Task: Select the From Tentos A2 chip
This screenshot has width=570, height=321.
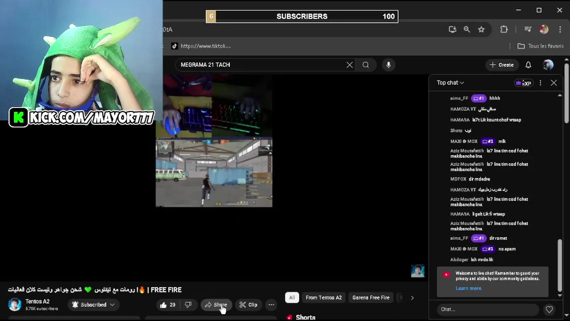Action: point(324,298)
